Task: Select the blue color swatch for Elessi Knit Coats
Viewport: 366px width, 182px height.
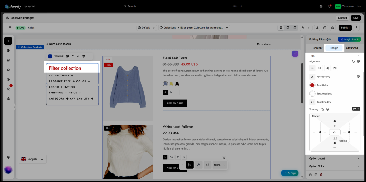Action: point(165,84)
